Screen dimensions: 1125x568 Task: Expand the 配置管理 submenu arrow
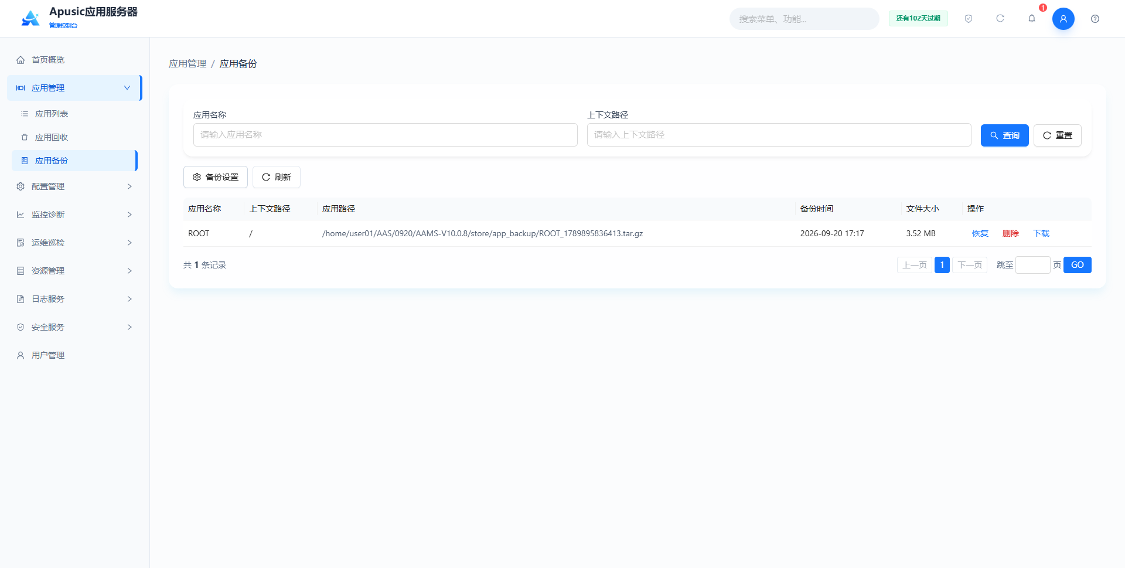129,186
